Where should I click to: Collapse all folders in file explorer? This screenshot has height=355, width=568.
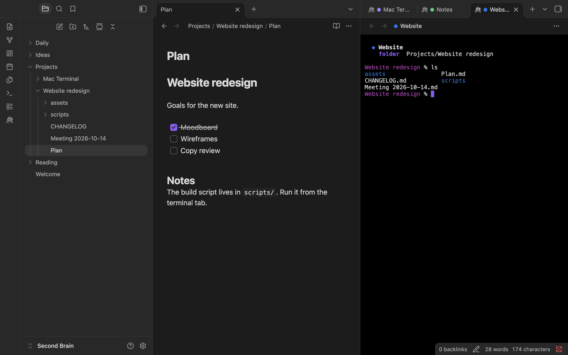113,27
